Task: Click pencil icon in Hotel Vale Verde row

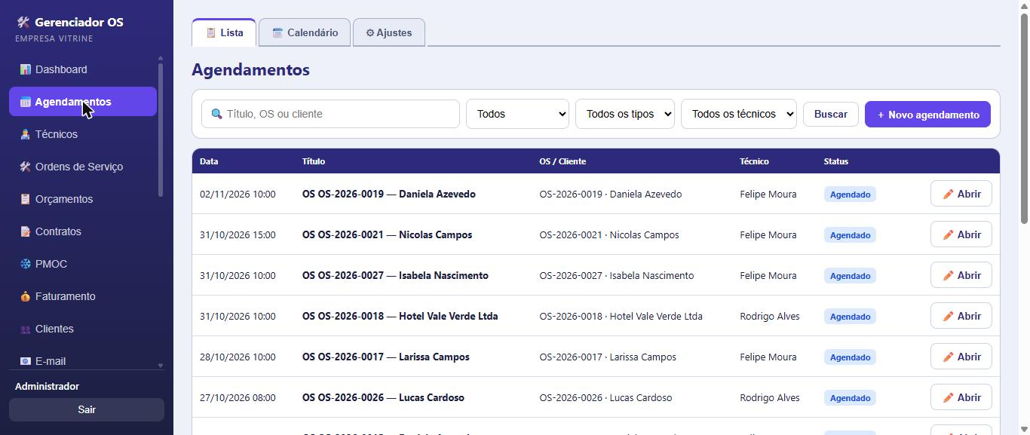Action: pos(949,316)
